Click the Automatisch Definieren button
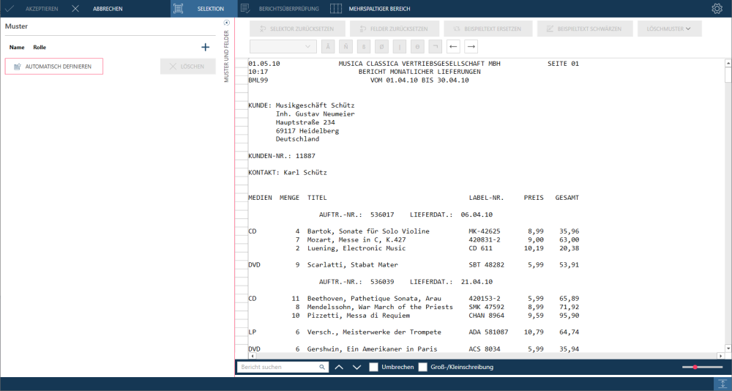 [53, 67]
